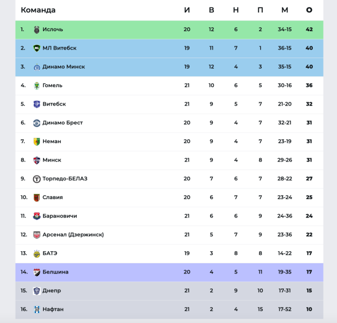Click the Белшина team logo
Screen dimensions: 337x323
click(37, 272)
